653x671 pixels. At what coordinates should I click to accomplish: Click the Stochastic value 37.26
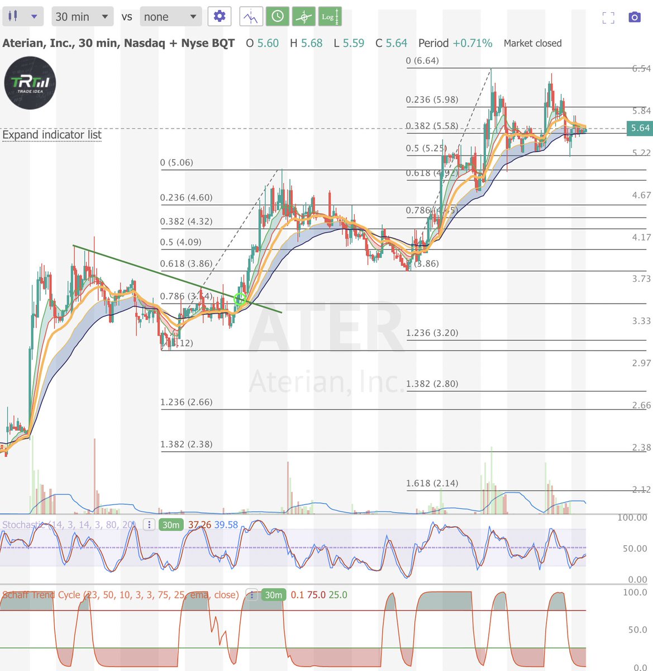(x=199, y=524)
